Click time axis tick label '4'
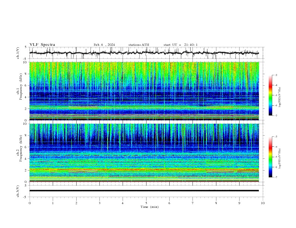296x228 pixels. 123,203
